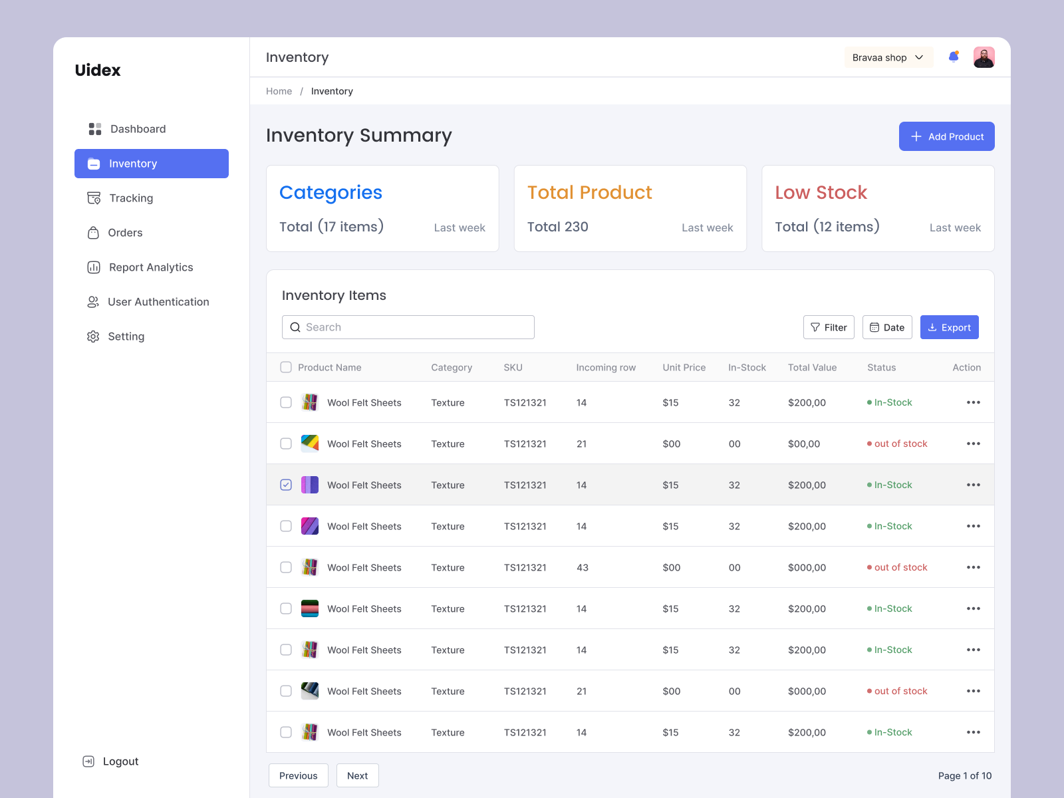
Task: Open User Authentication menu item
Action: [x=152, y=302]
